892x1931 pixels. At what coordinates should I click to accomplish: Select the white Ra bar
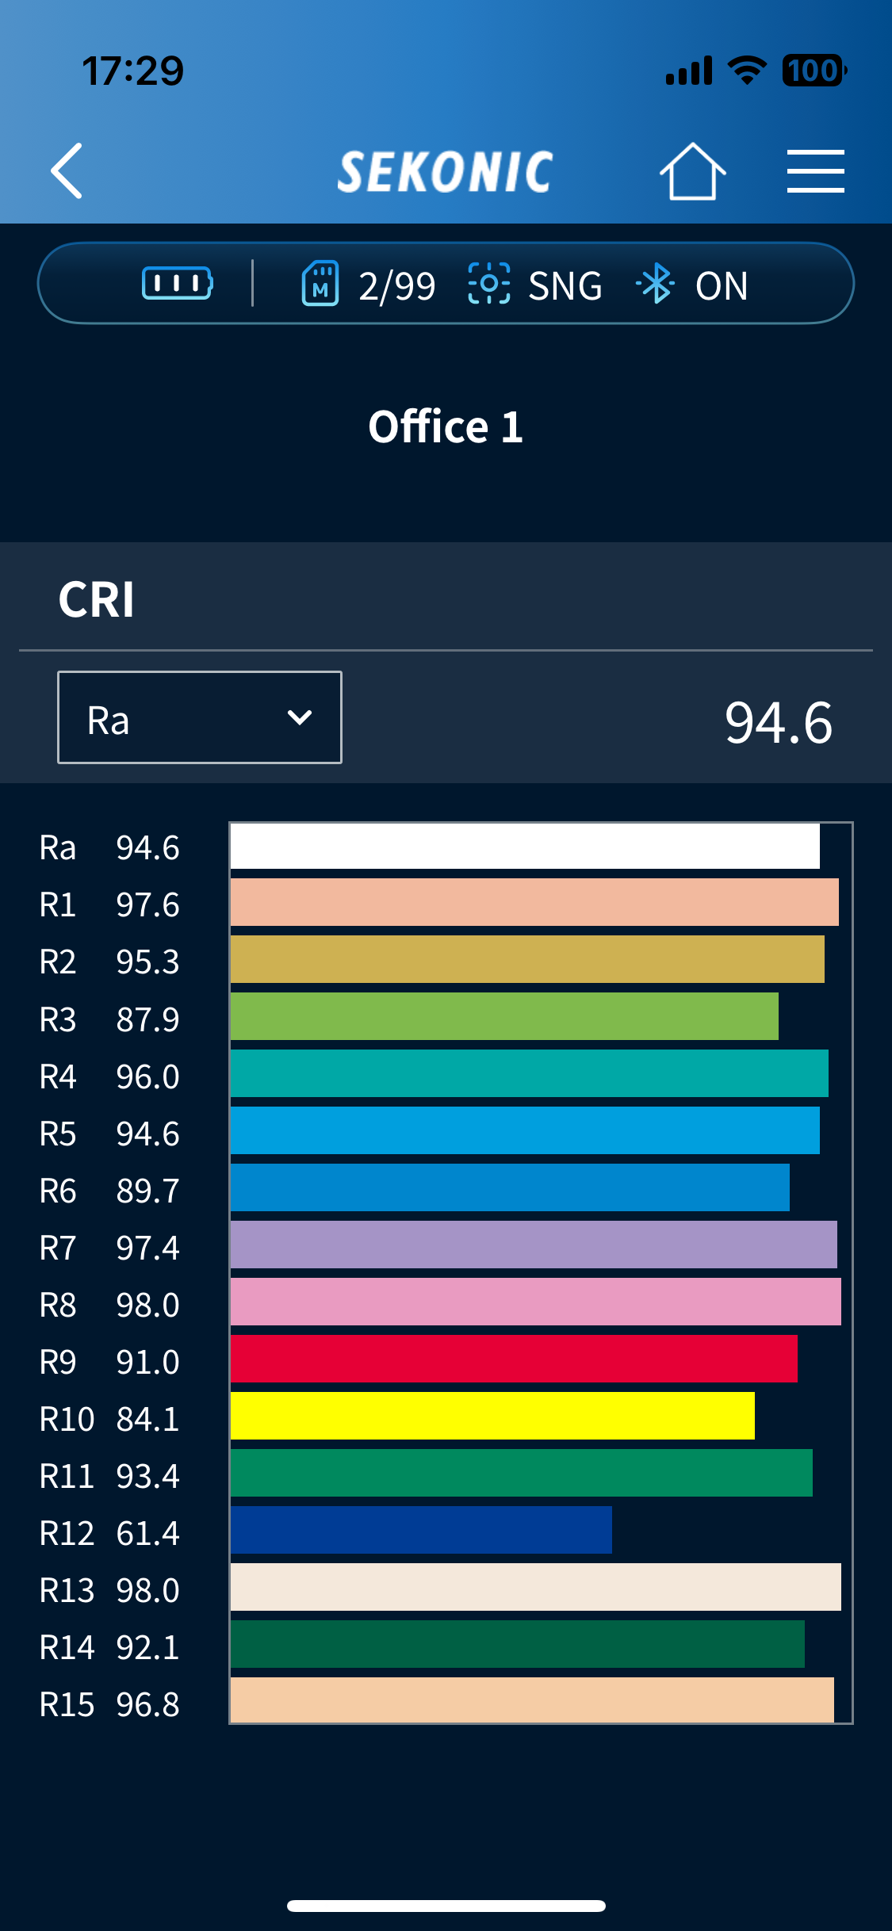(525, 846)
